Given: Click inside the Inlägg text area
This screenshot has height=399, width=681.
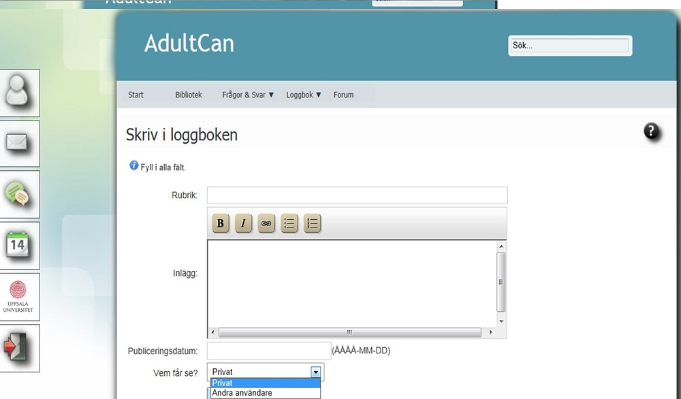Looking at the screenshot, I should pos(352,283).
